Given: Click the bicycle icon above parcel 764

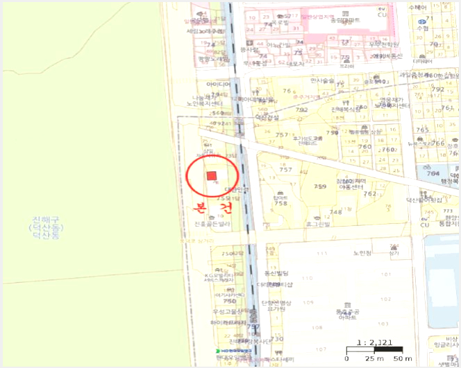Looking at the screenshot, I should coord(426,168).
